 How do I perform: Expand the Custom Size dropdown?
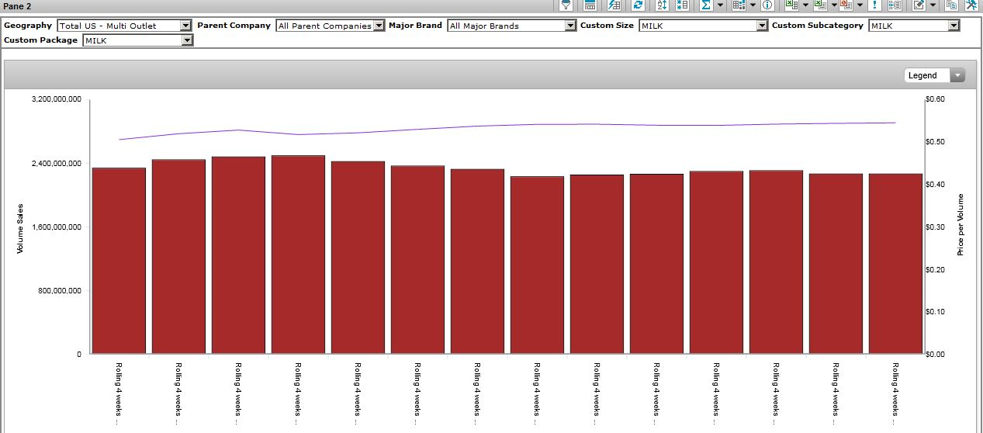tap(762, 26)
